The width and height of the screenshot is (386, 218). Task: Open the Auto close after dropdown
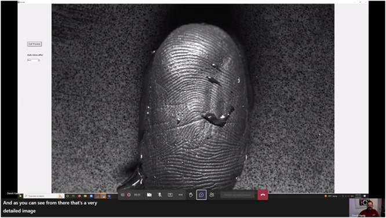pyautogui.click(x=34, y=60)
